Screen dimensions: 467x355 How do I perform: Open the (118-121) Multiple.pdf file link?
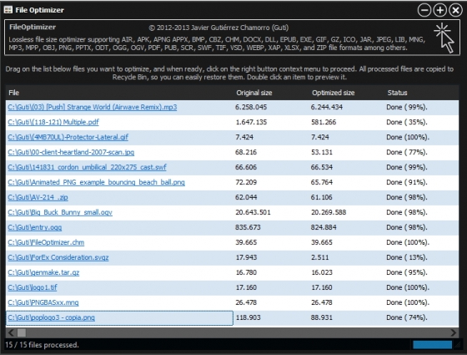(x=53, y=122)
